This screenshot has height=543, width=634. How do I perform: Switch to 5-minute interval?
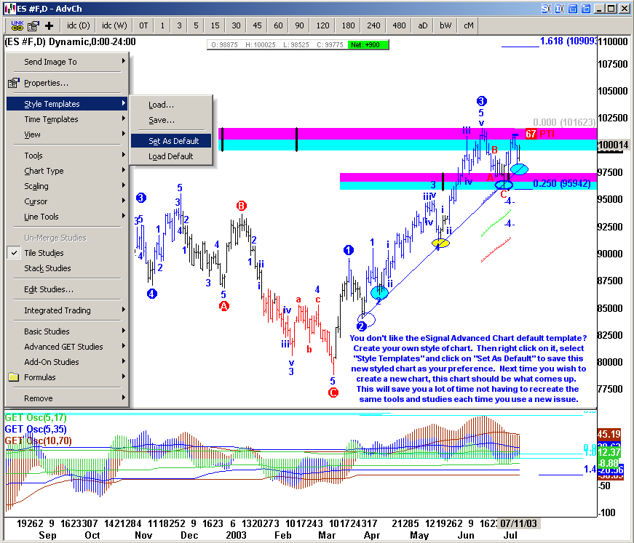196,26
